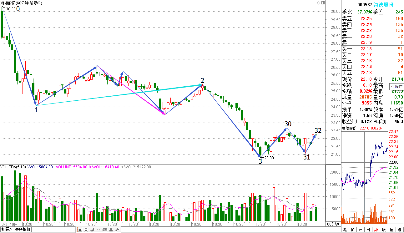This screenshot has width=404, height=233.
Task: Click the 牛股栏 tooltip button
Action: coord(396,86)
